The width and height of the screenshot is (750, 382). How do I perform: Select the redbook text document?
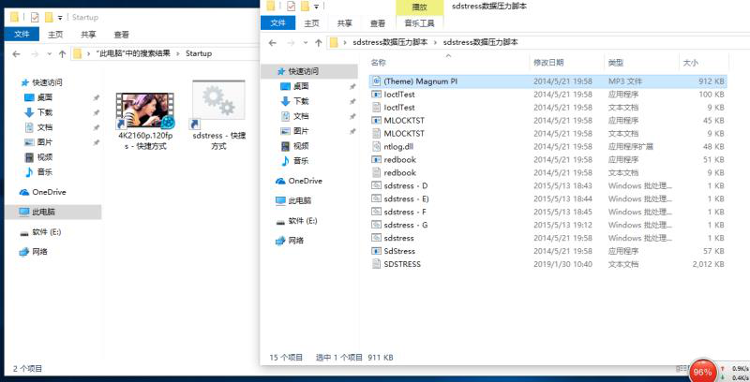[x=548, y=172]
